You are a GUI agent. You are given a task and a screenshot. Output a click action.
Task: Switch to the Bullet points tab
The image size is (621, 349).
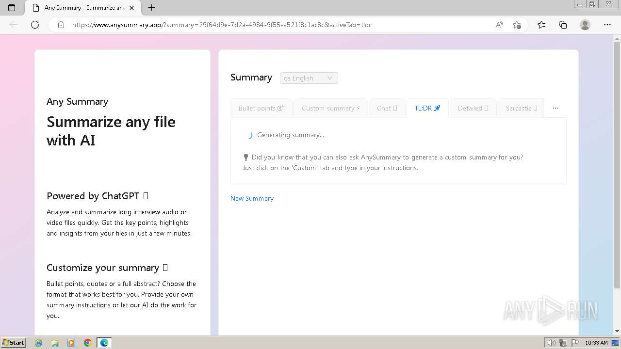point(261,108)
